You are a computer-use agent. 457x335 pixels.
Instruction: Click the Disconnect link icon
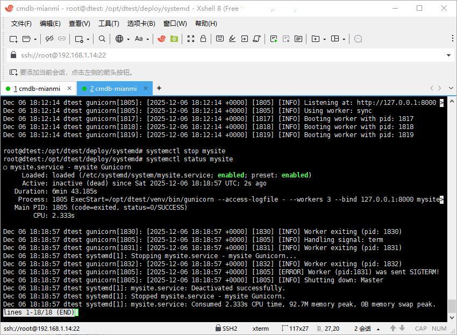click(49, 39)
